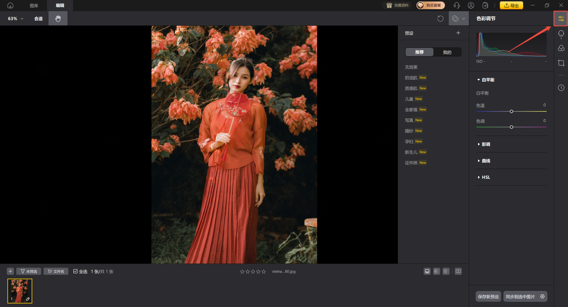Viewport: 568px width, 307px height.
Task: Toggle the 全选 select all checkbox
Action: (75, 271)
